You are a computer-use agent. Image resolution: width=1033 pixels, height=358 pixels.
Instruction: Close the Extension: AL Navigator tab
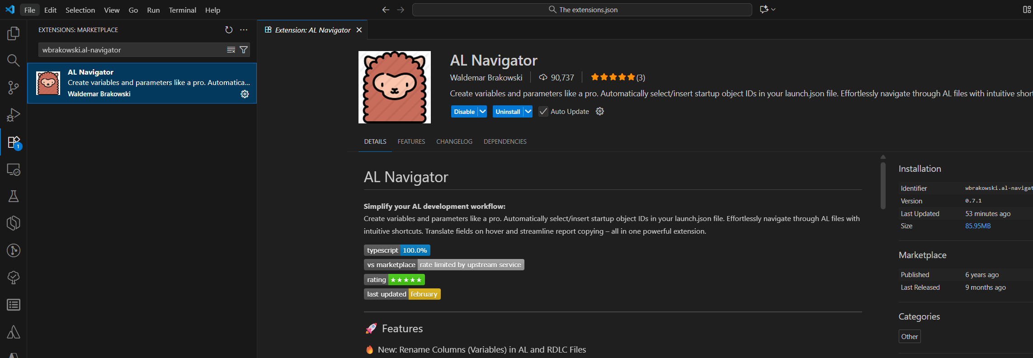point(359,30)
